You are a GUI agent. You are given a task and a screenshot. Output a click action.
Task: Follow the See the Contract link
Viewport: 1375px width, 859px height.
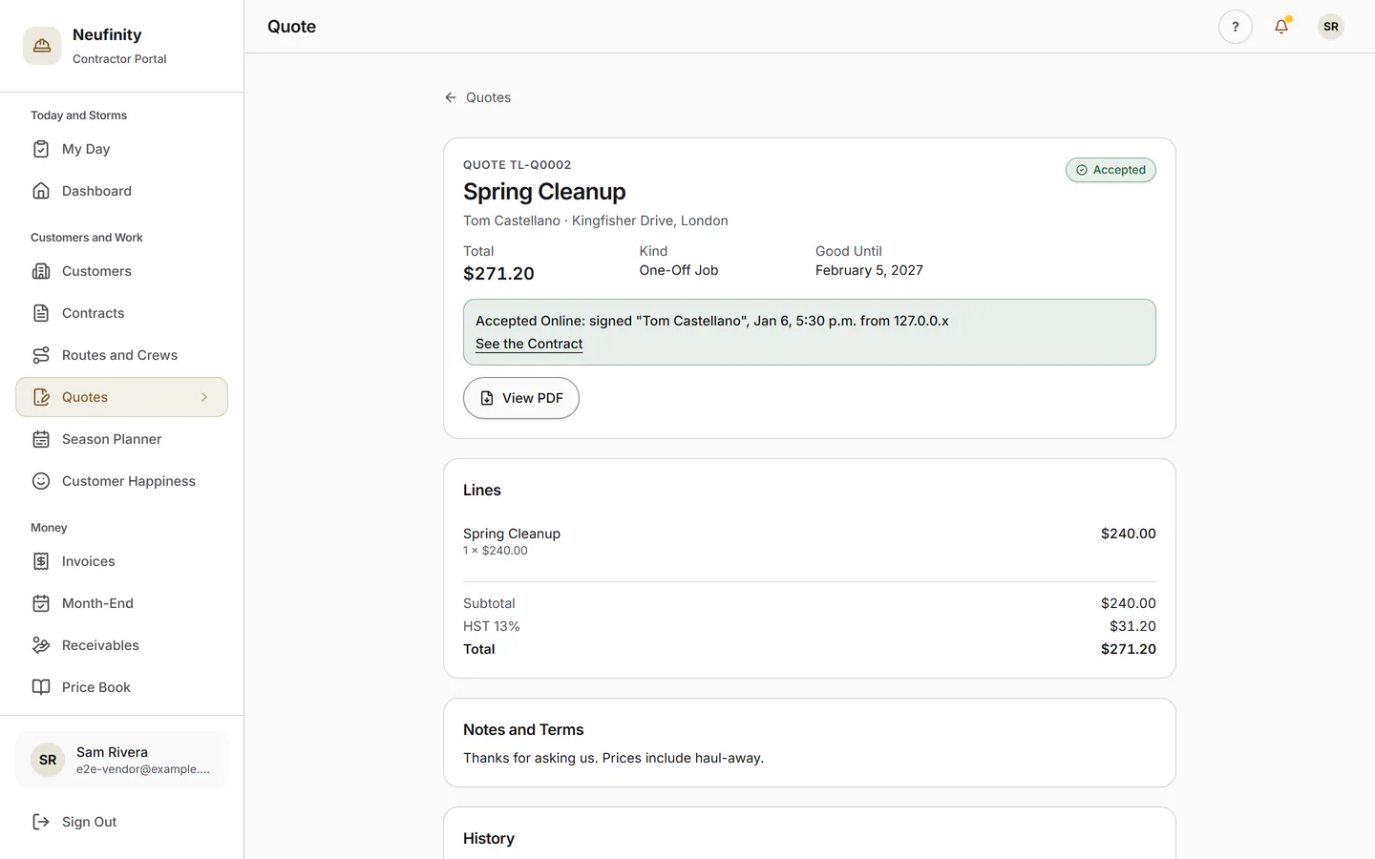[529, 344]
